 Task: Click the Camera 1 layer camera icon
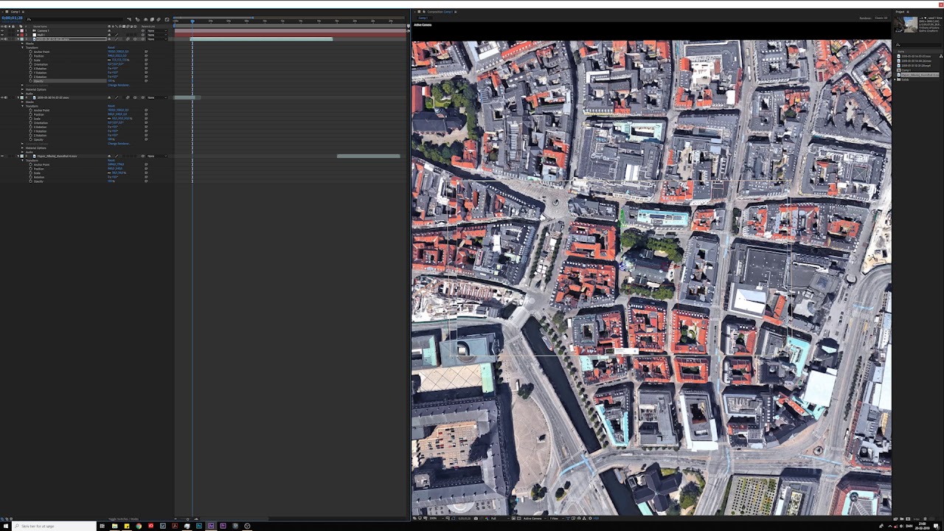(34, 31)
